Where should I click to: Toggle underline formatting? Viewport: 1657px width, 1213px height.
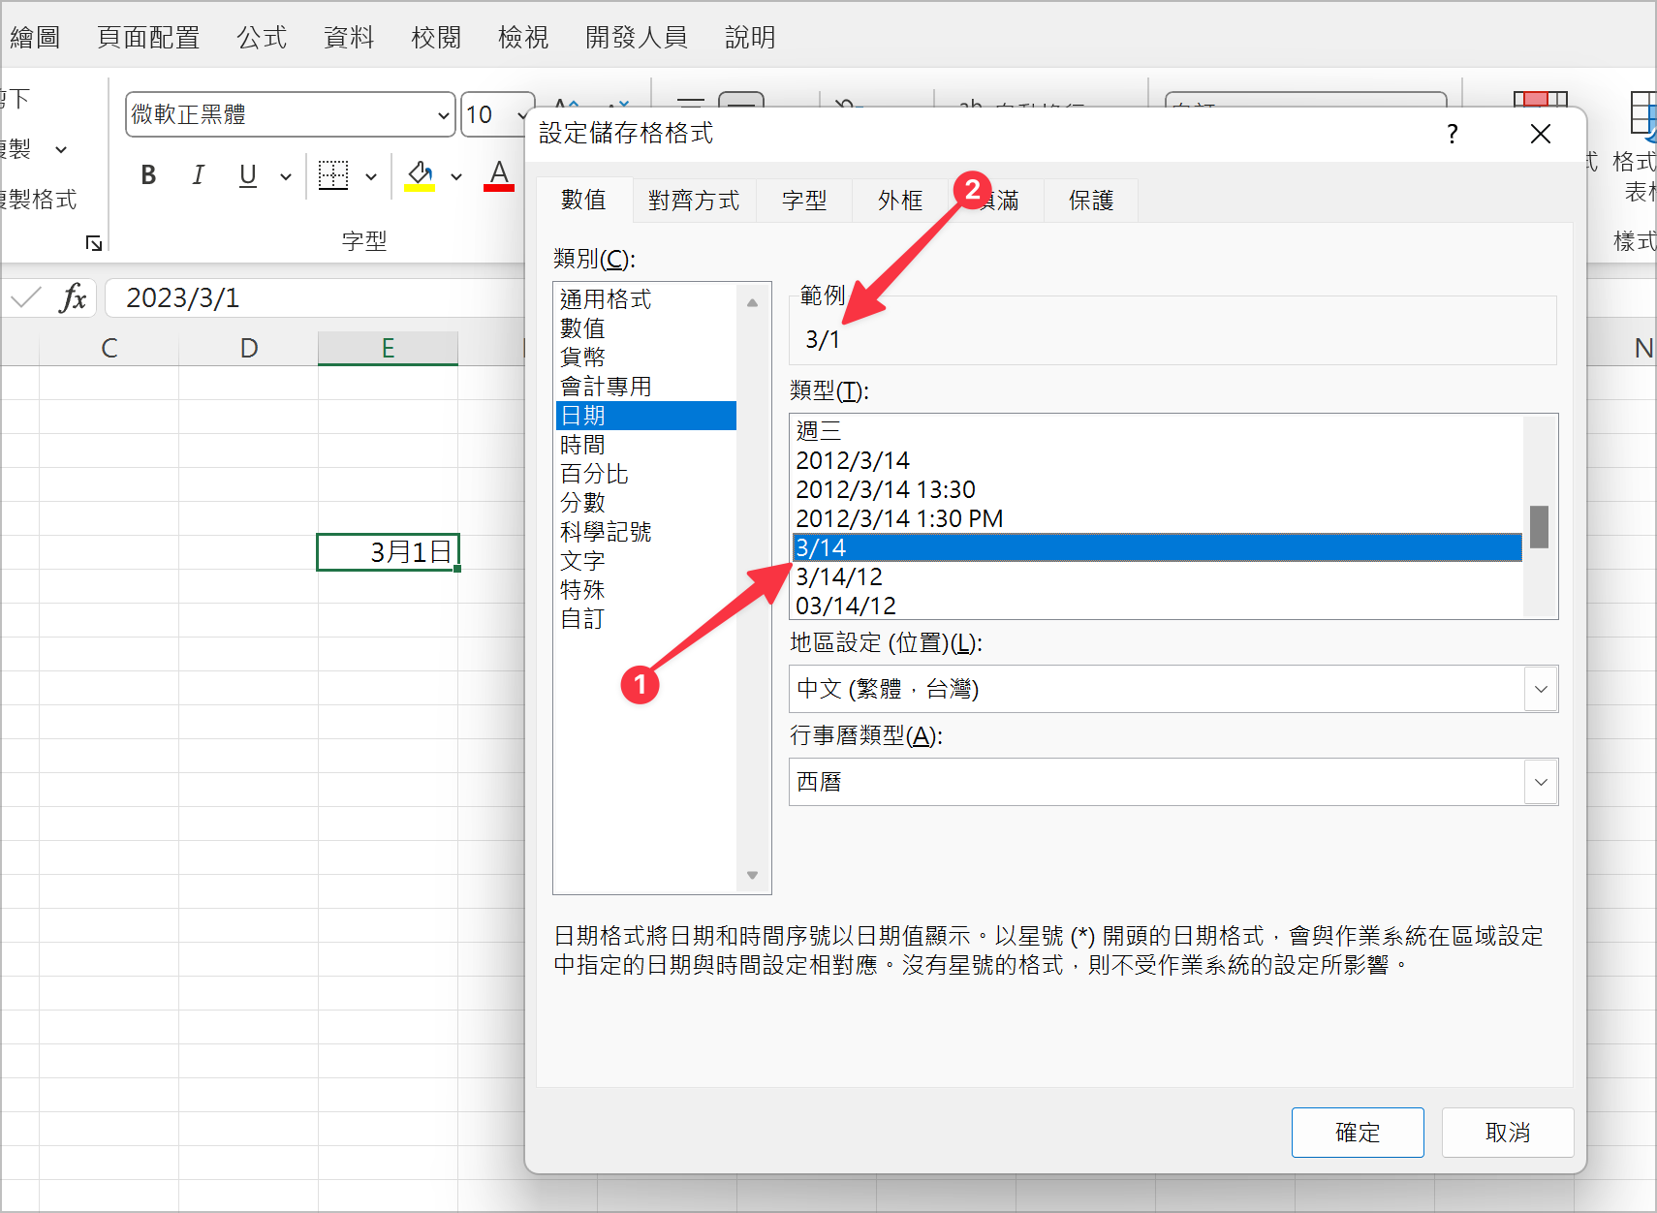[x=248, y=175]
